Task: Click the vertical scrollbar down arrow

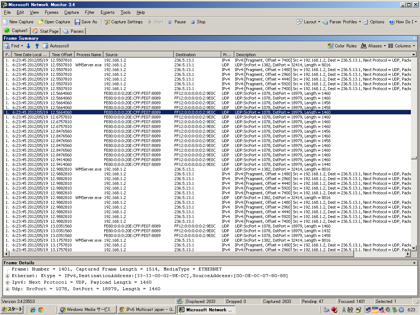Action: (414, 249)
